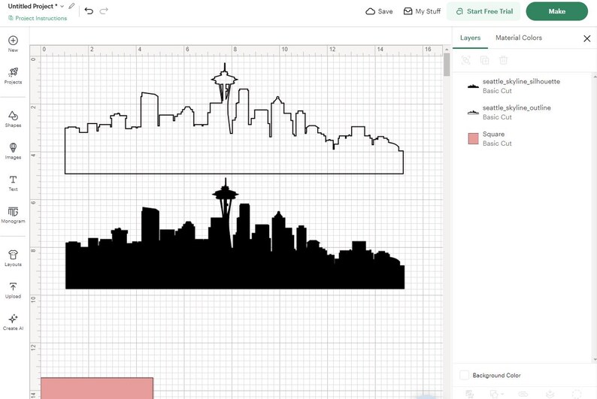Open the Untitled Project name dropdown
Screen dimensions: 597x399
pos(62,7)
